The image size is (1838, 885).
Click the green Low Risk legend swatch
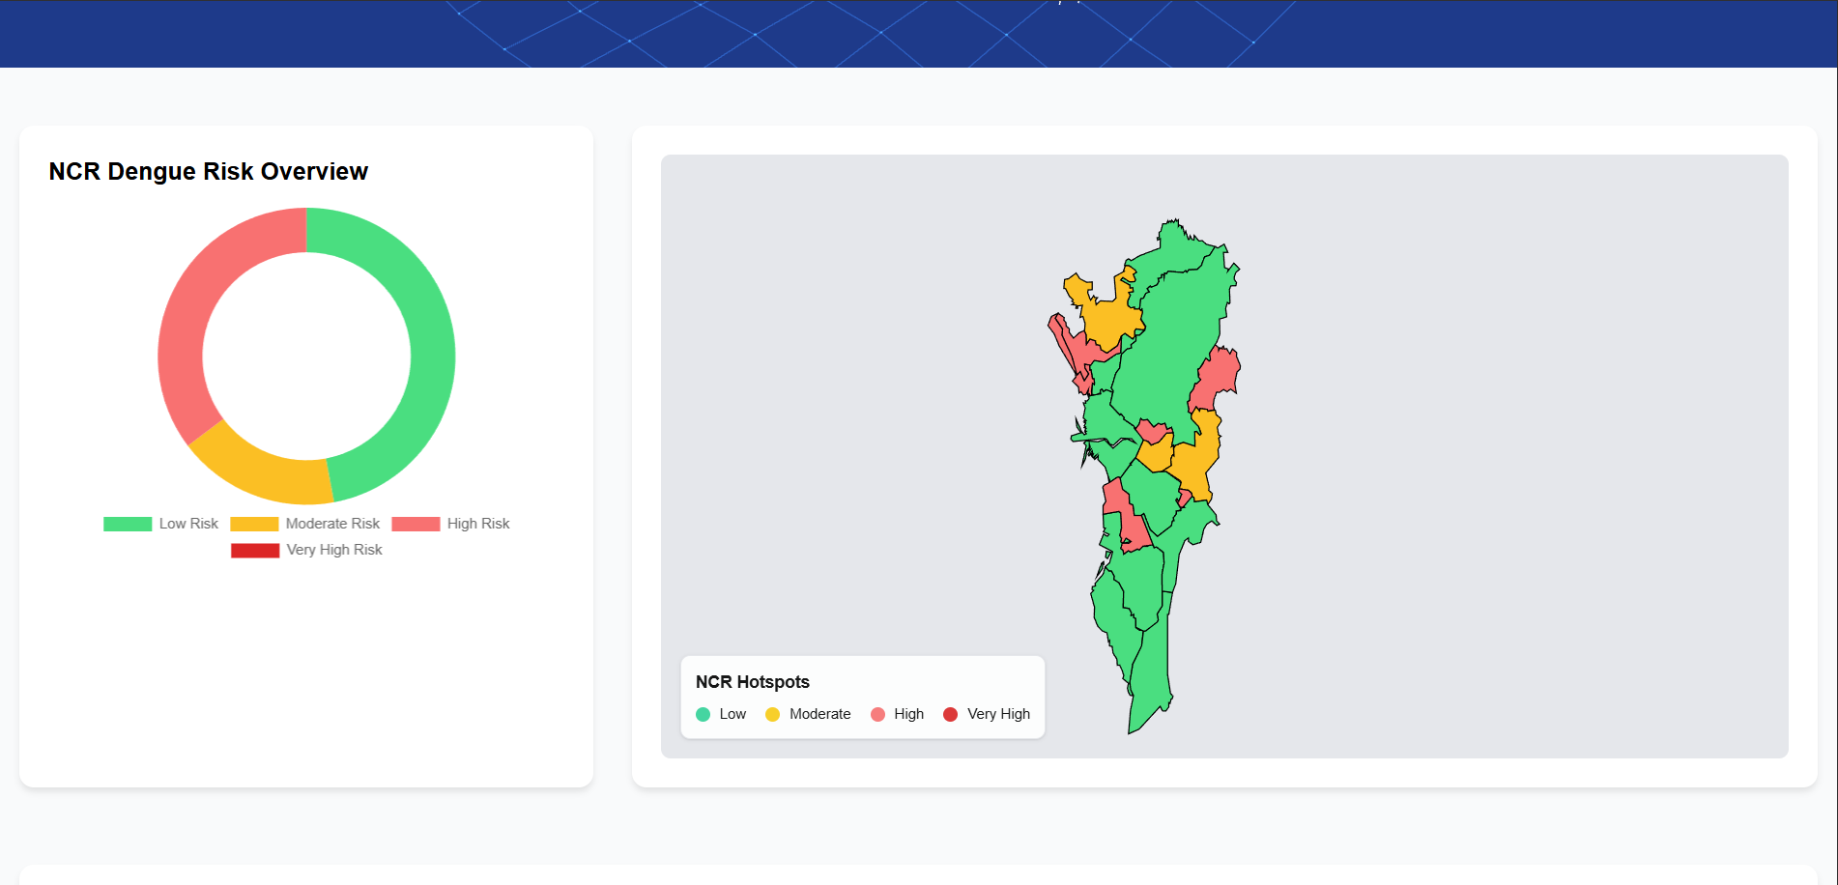click(128, 524)
